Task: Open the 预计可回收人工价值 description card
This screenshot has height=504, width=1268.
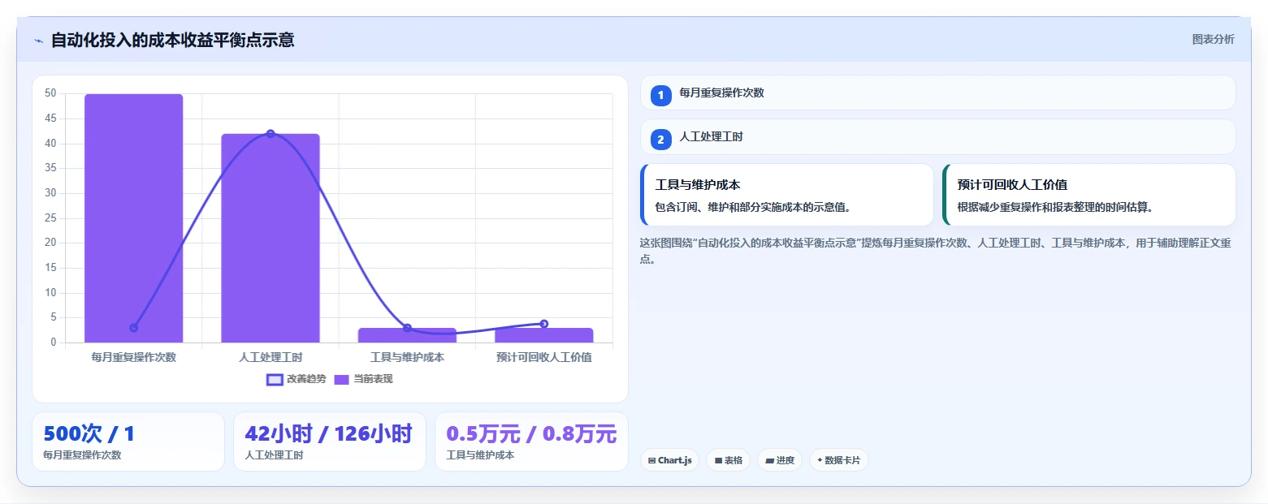Action: coord(1089,195)
